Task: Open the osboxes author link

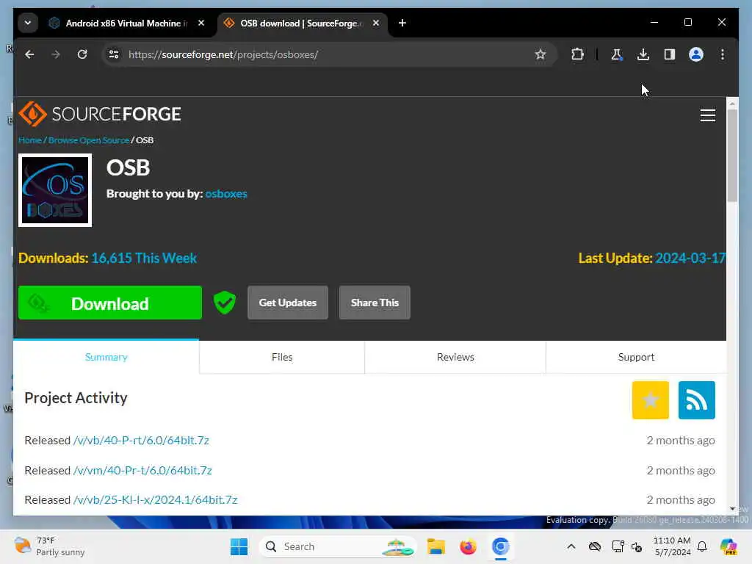Action: pyautogui.click(x=226, y=194)
